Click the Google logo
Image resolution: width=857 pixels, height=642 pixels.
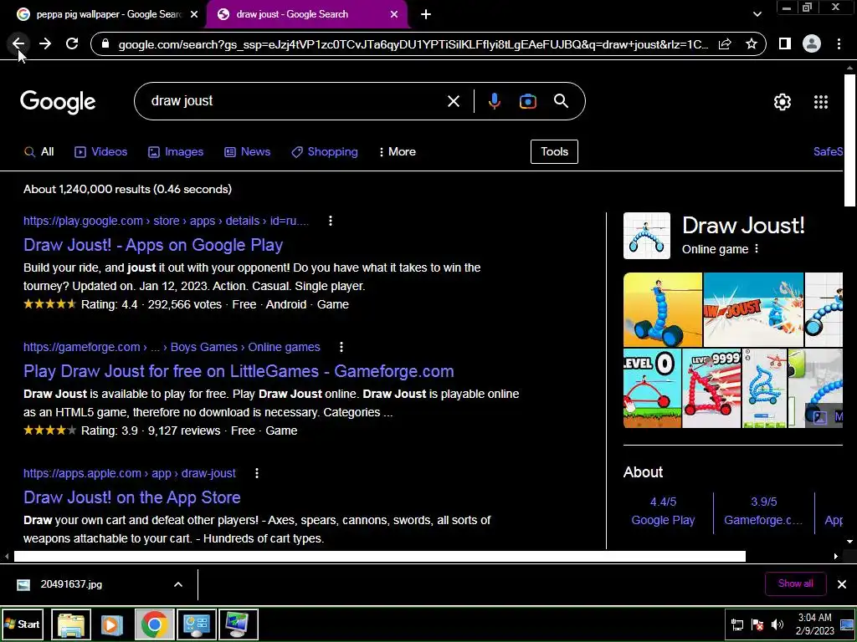coord(58,102)
